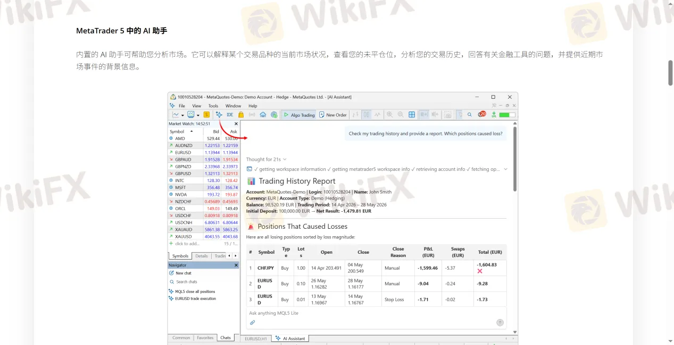Click the plus icon beside click to add
This screenshot has width=674, height=345.
[171, 244]
